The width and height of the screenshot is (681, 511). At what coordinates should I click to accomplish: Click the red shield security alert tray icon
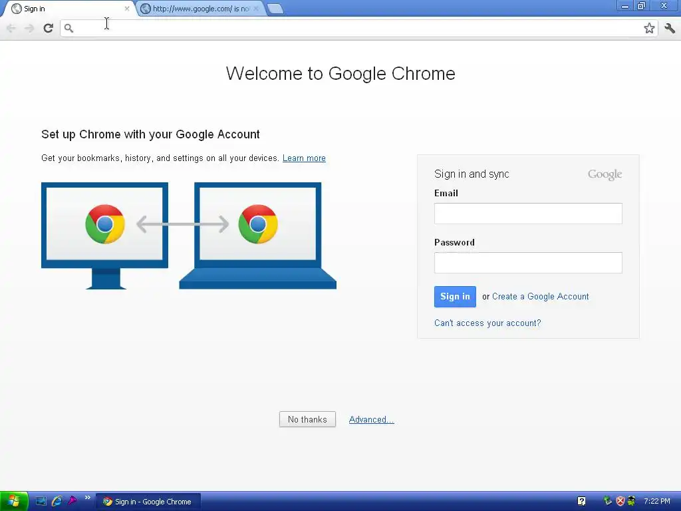click(x=620, y=501)
